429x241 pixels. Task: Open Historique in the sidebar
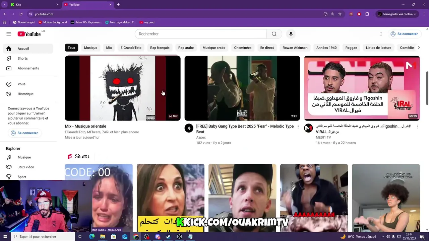point(28,94)
